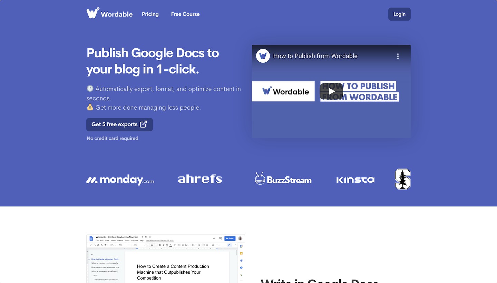The height and width of the screenshot is (283, 497).
Task: Open the Add-ons menu in the Docs preview
Action: click(135, 241)
